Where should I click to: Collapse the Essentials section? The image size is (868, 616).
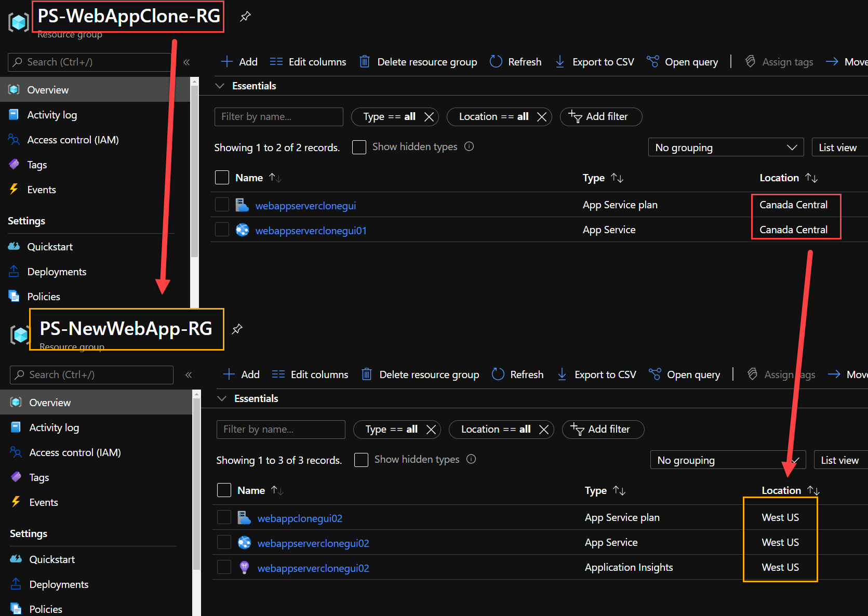tap(220, 85)
